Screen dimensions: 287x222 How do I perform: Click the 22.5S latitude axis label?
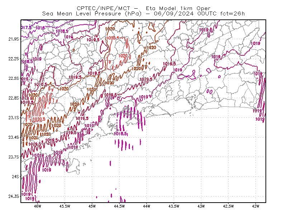[14, 78]
